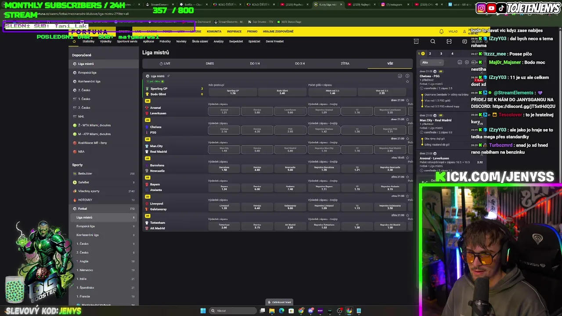Open the INSPIRACE menu item
Screen dimensions: 562x316
pos(234,32)
